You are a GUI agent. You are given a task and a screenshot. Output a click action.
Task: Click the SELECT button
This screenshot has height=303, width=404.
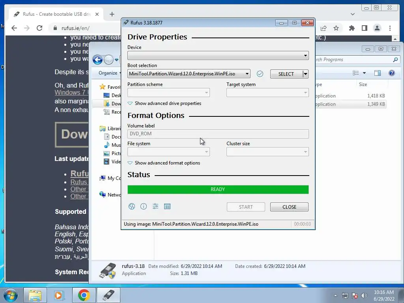(x=286, y=74)
